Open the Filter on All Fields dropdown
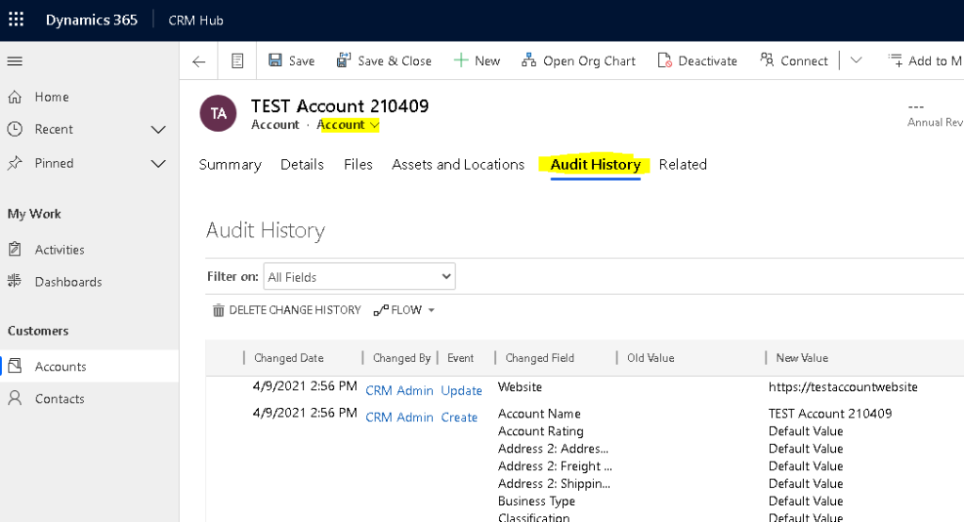964x522 pixels. click(x=359, y=277)
